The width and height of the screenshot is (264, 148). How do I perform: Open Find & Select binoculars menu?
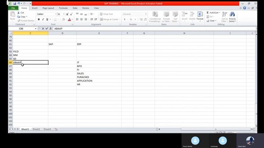point(232,17)
